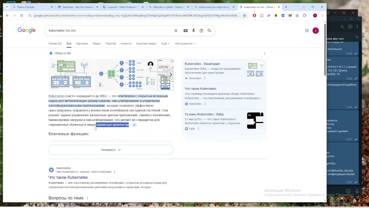Viewport: 369px width, 208px height.
Task: Open the Инструменты dropdown
Action: pos(185,44)
